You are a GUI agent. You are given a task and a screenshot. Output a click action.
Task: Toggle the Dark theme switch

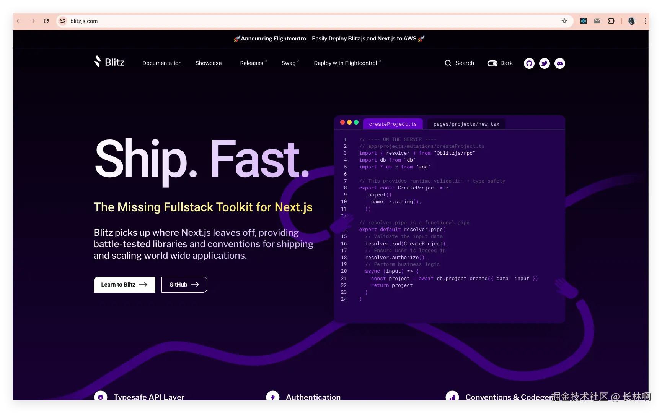(492, 63)
